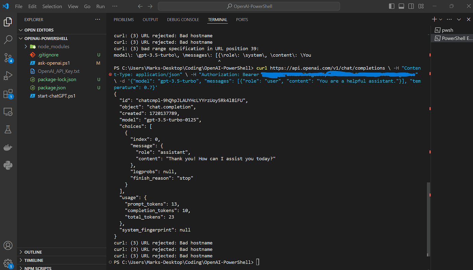
Task: Open the panel's more actions ellipsis
Action: click(449, 20)
